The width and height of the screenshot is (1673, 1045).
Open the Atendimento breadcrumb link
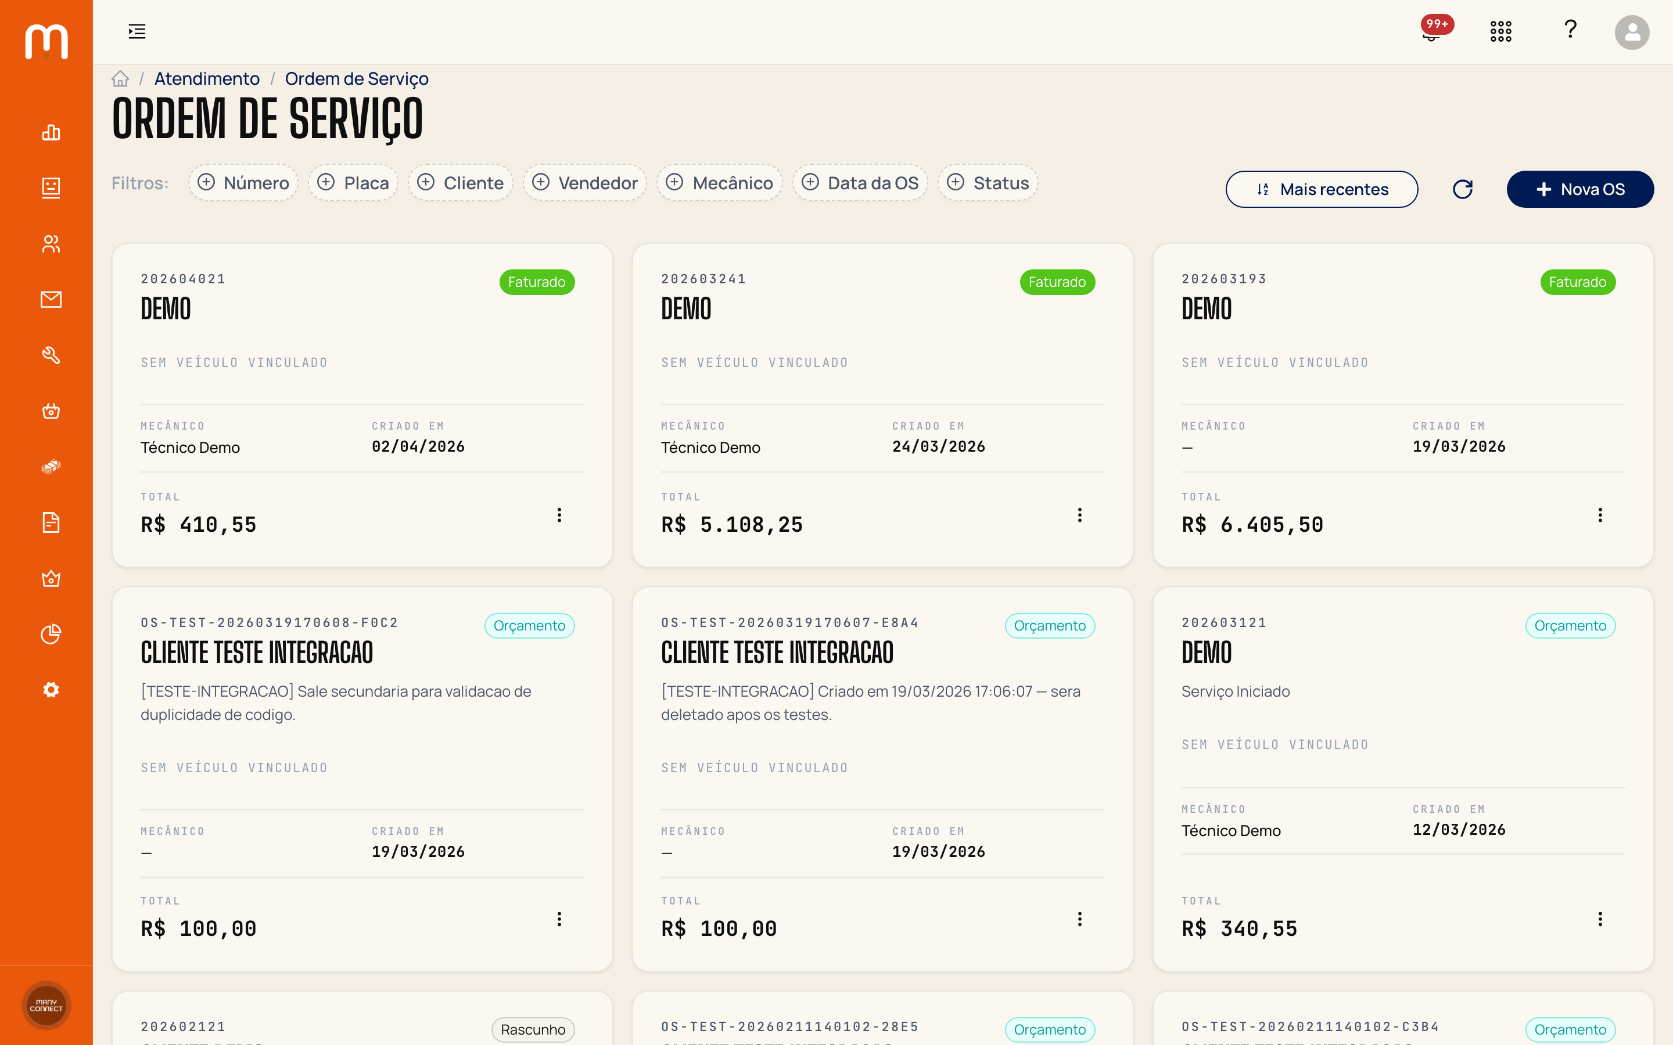(207, 79)
